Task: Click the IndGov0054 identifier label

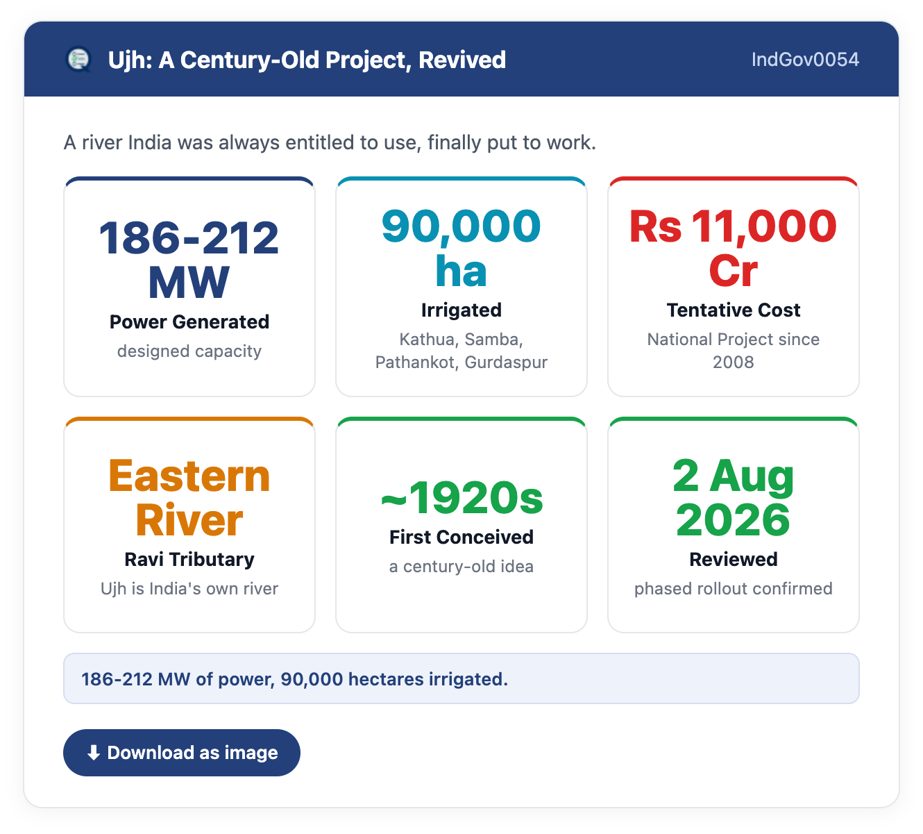Action: click(805, 60)
